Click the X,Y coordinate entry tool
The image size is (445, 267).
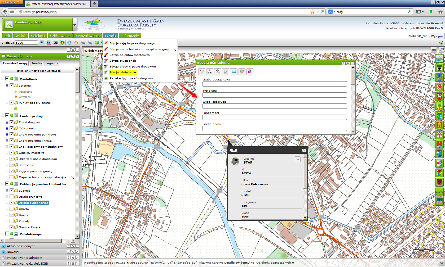pyautogui.click(x=210, y=72)
